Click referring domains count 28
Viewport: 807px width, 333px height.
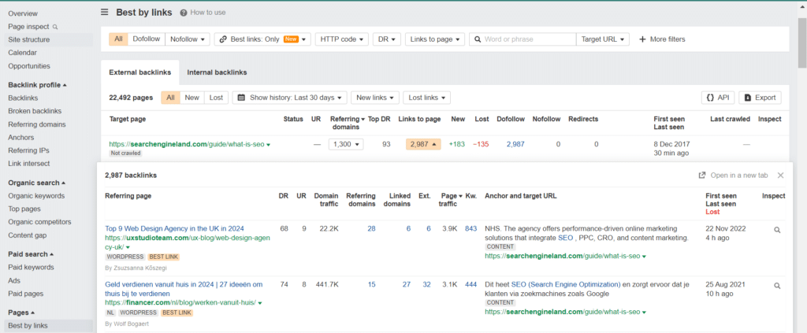(372, 228)
